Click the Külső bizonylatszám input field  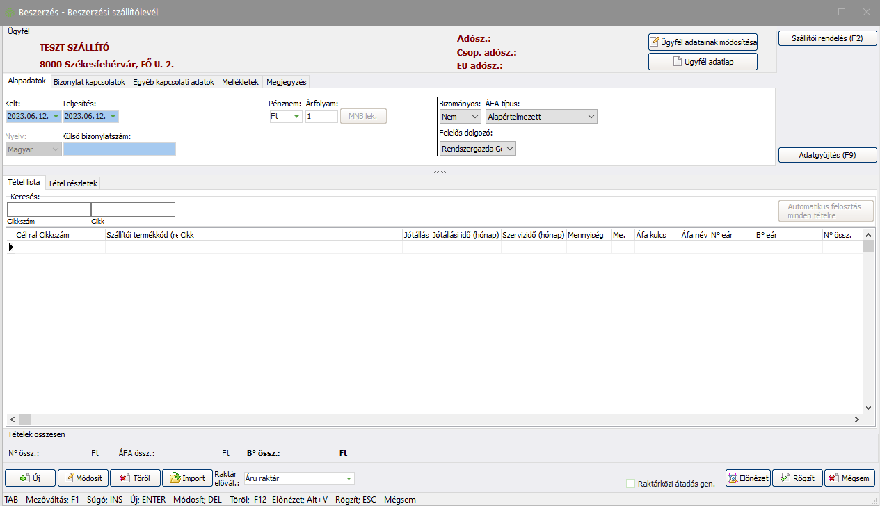pos(119,149)
